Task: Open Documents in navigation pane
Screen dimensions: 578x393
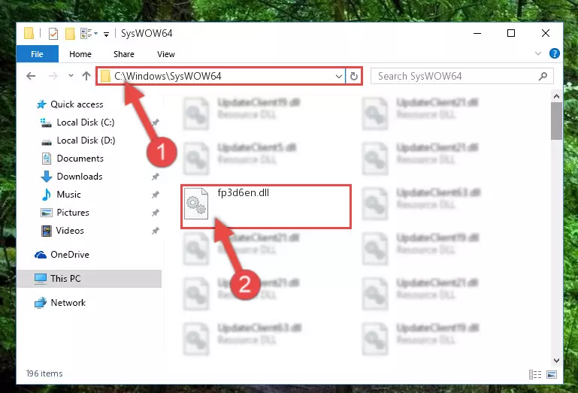Action: pyautogui.click(x=80, y=159)
